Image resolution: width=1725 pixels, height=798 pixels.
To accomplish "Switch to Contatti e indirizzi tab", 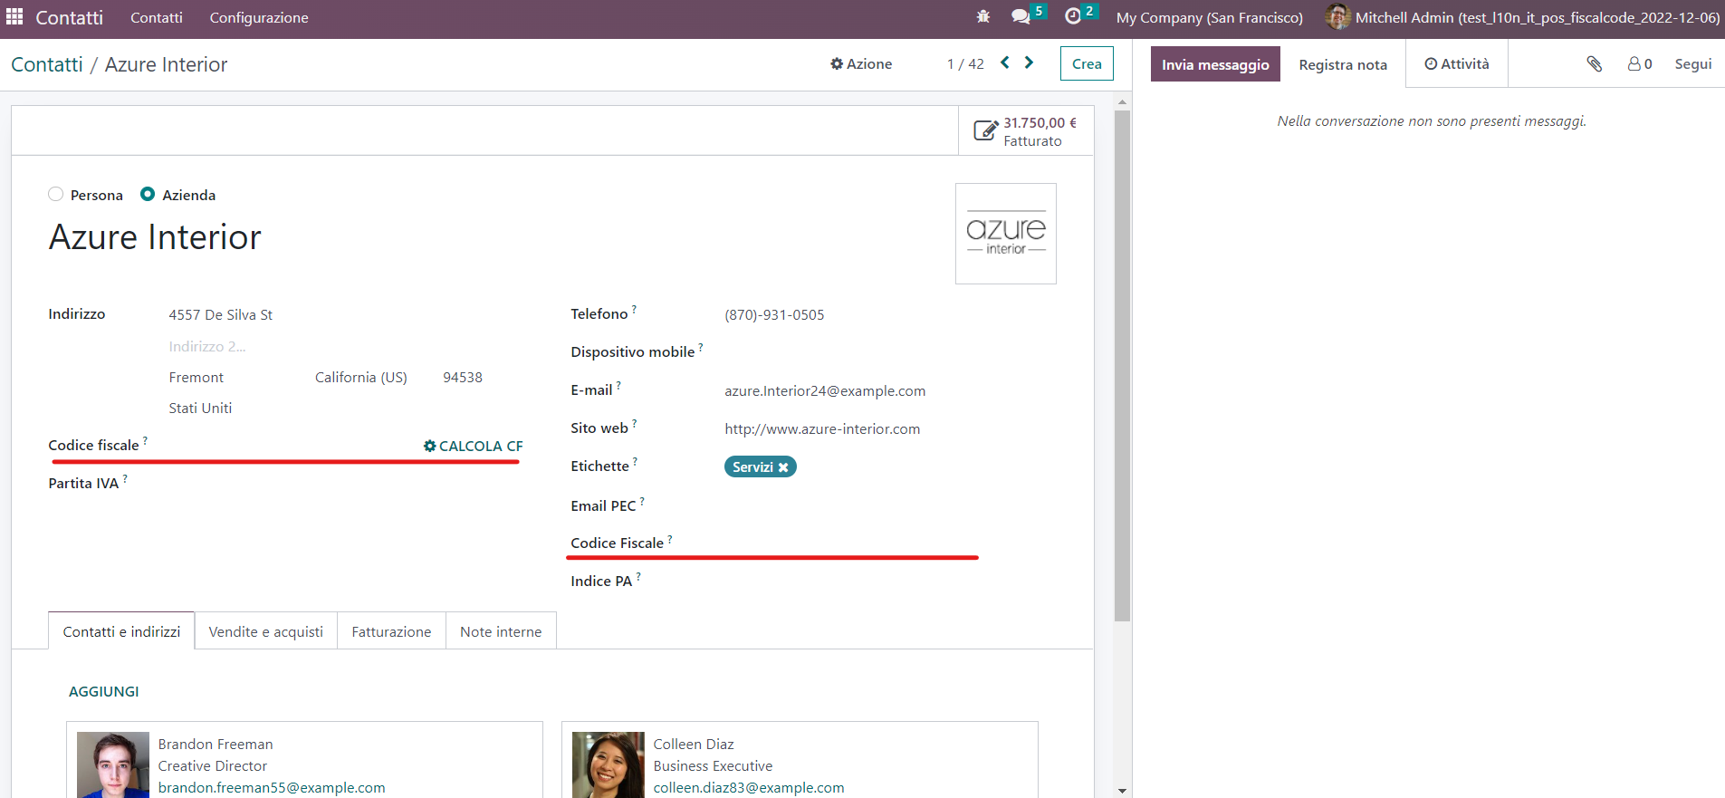I will 121,631.
